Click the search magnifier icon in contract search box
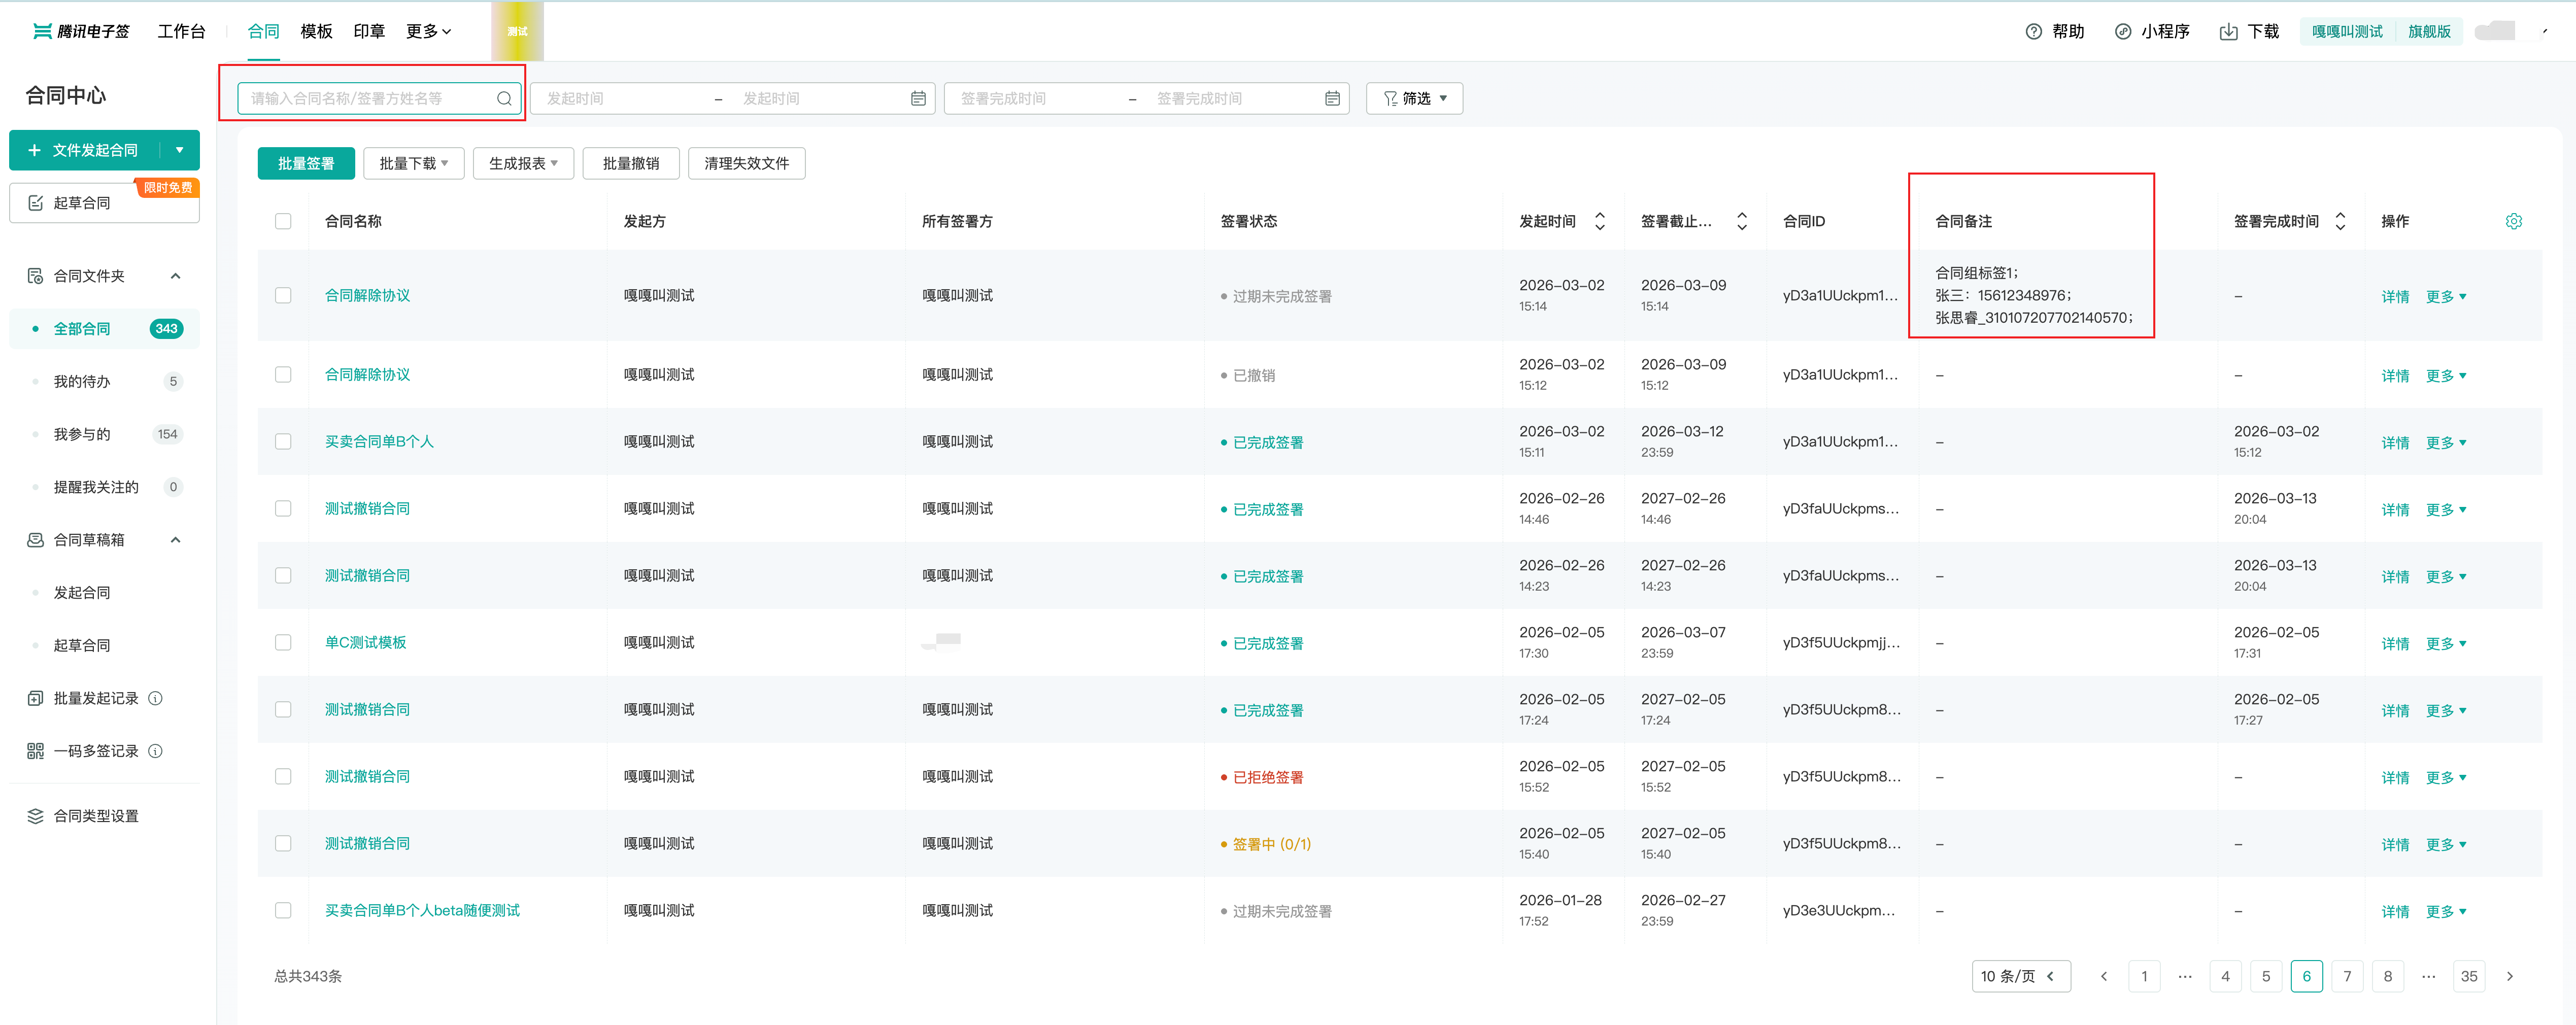The image size is (2576, 1025). click(x=504, y=99)
